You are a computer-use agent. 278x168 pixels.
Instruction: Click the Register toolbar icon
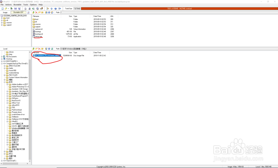[x=47, y=9]
